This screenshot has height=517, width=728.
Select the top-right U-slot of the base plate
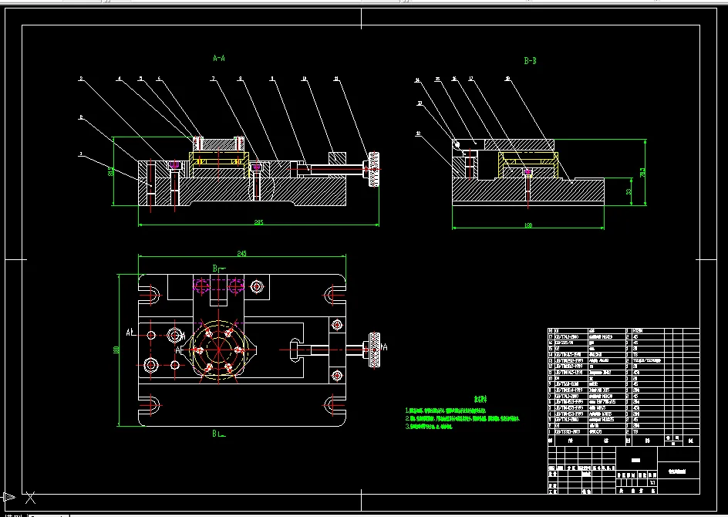(334, 295)
